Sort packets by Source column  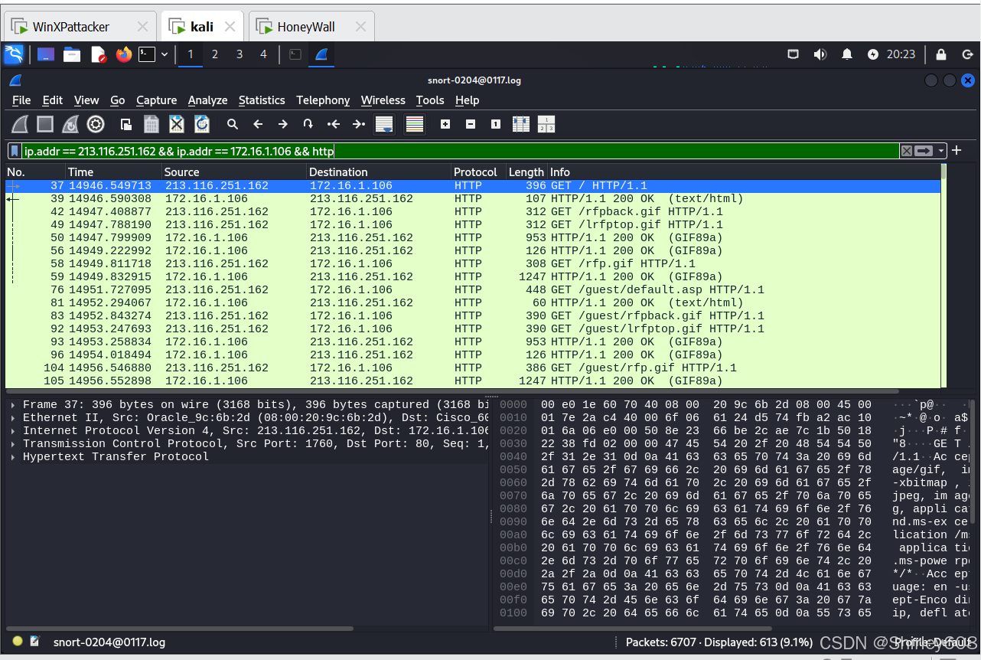pyautogui.click(x=234, y=172)
